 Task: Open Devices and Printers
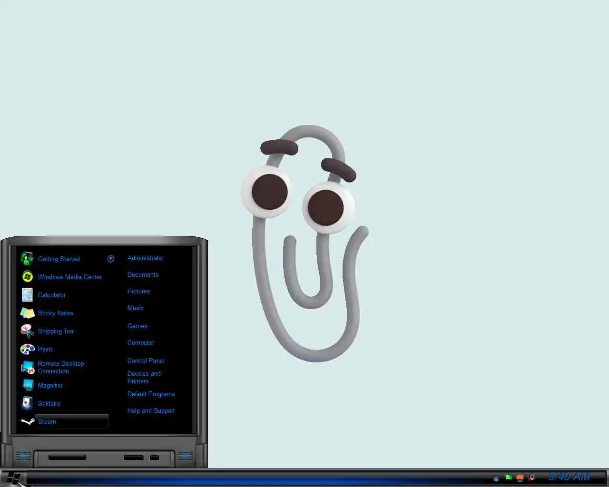coord(144,377)
